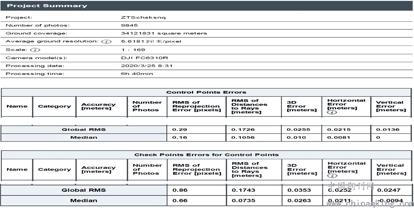Click Median row label in Control Points Errors
The height and width of the screenshot is (208, 414).
(84, 137)
